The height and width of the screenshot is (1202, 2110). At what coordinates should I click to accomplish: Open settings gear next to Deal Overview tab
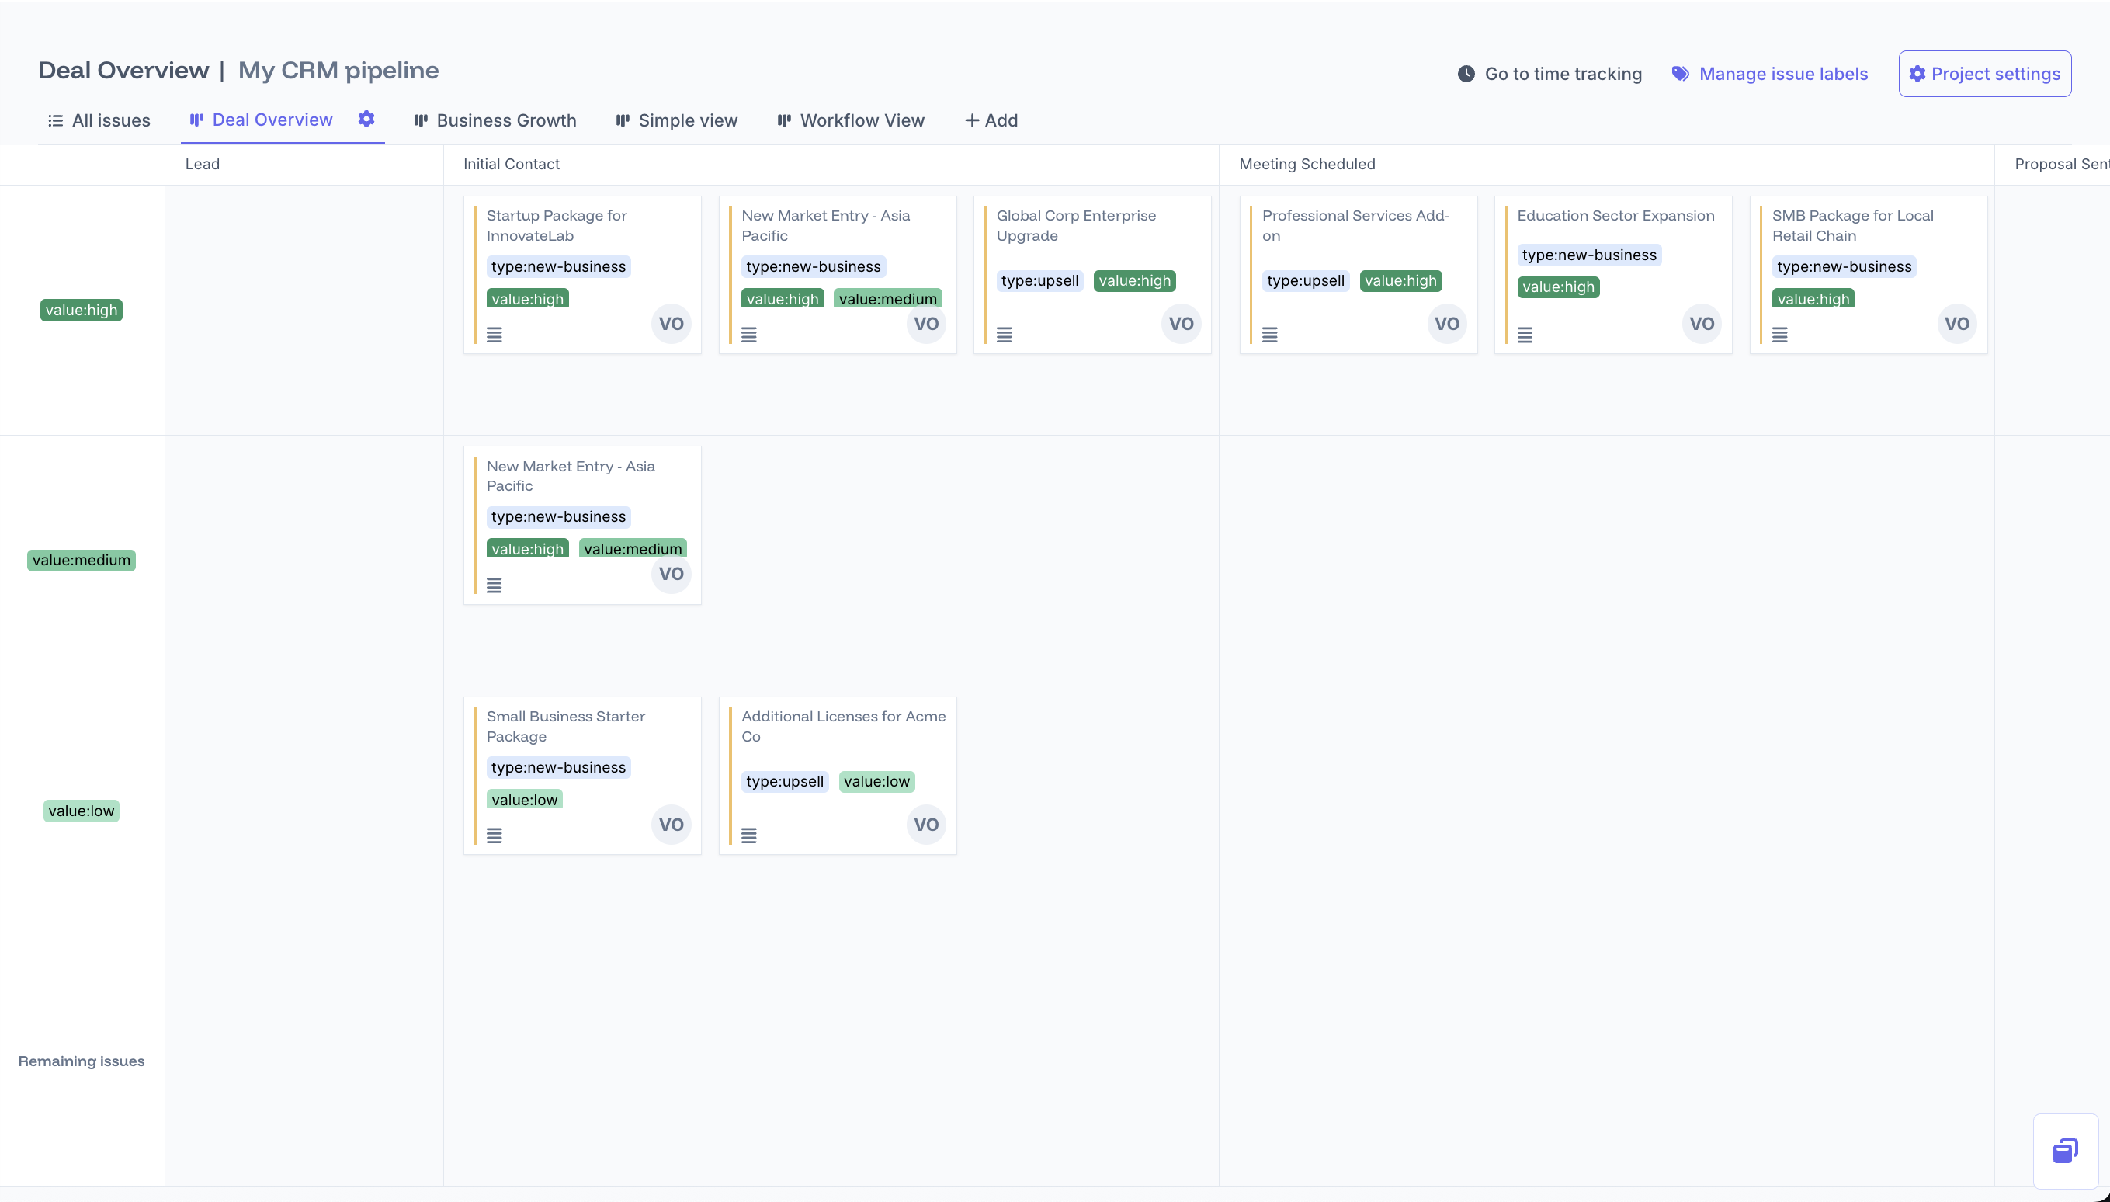(366, 119)
